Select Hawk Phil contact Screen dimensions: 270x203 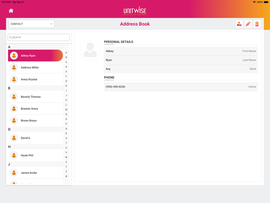[x=35, y=155]
